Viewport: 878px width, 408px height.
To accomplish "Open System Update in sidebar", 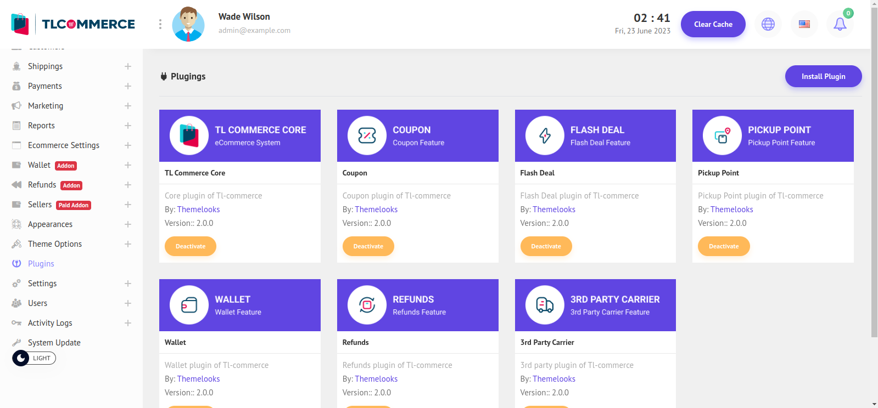I will [x=54, y=343].
